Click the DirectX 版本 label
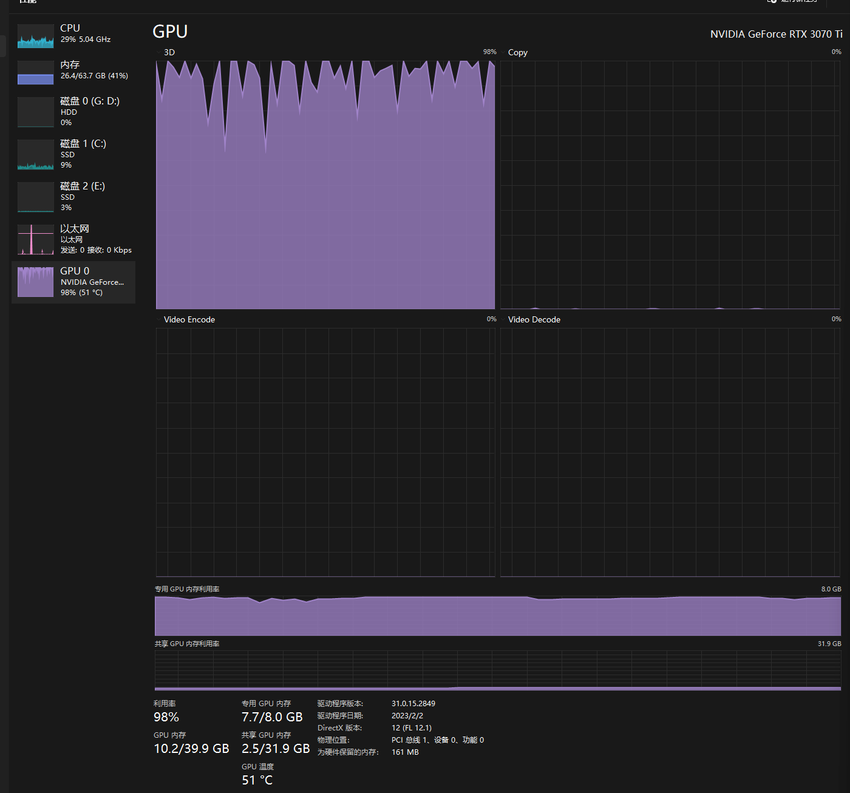 (340, 728)
